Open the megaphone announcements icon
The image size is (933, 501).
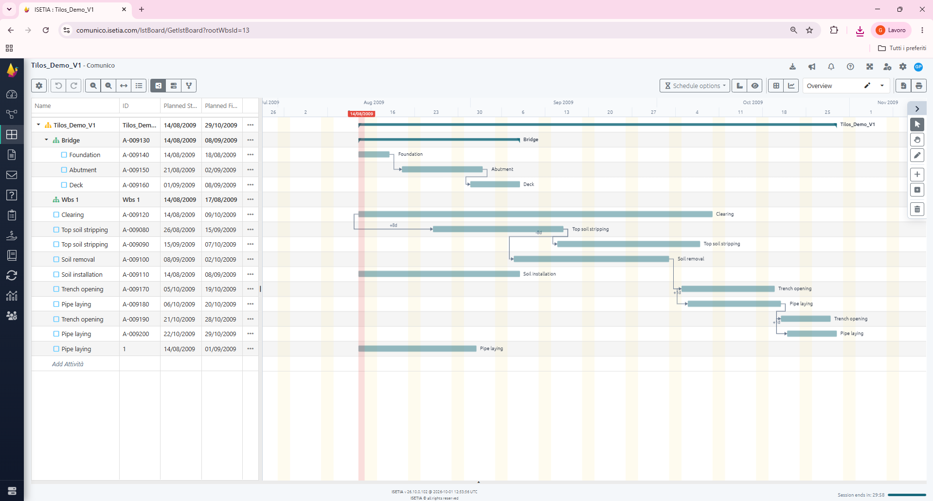click(x=812, y=67)
